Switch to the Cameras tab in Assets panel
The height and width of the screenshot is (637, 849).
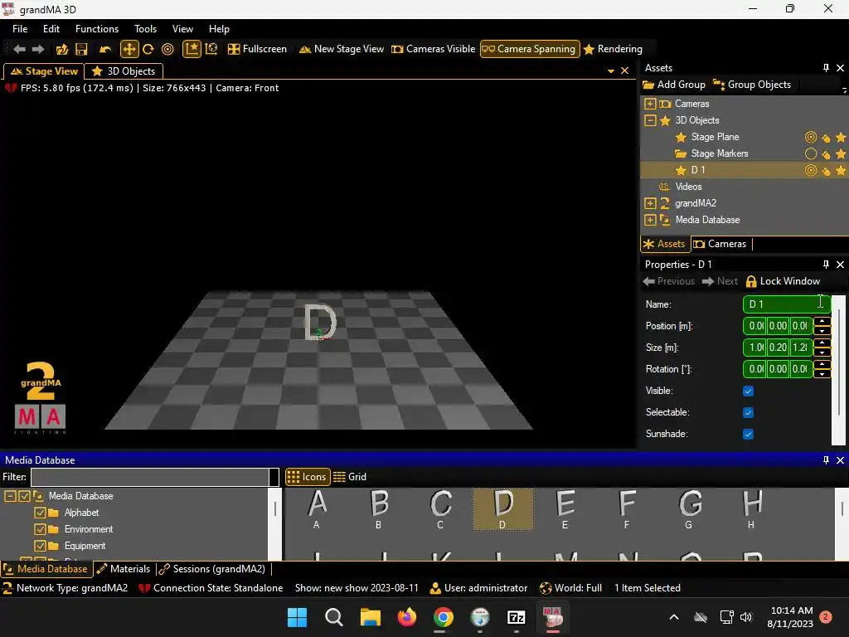[x=721, y=245]
